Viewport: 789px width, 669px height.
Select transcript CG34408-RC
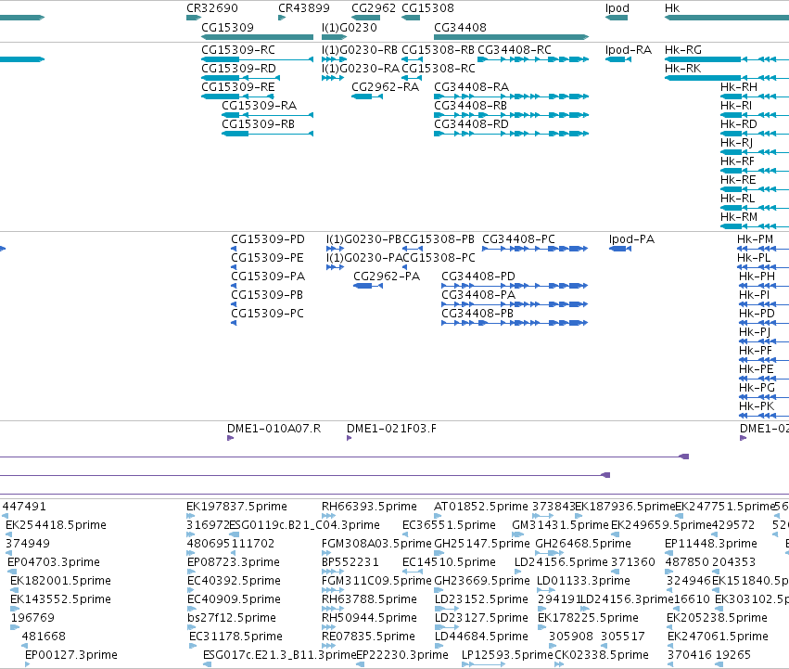click(515, 50)
